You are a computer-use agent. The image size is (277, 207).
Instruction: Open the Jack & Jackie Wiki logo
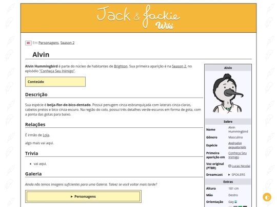pyautogui.click(x=138, y=17)
